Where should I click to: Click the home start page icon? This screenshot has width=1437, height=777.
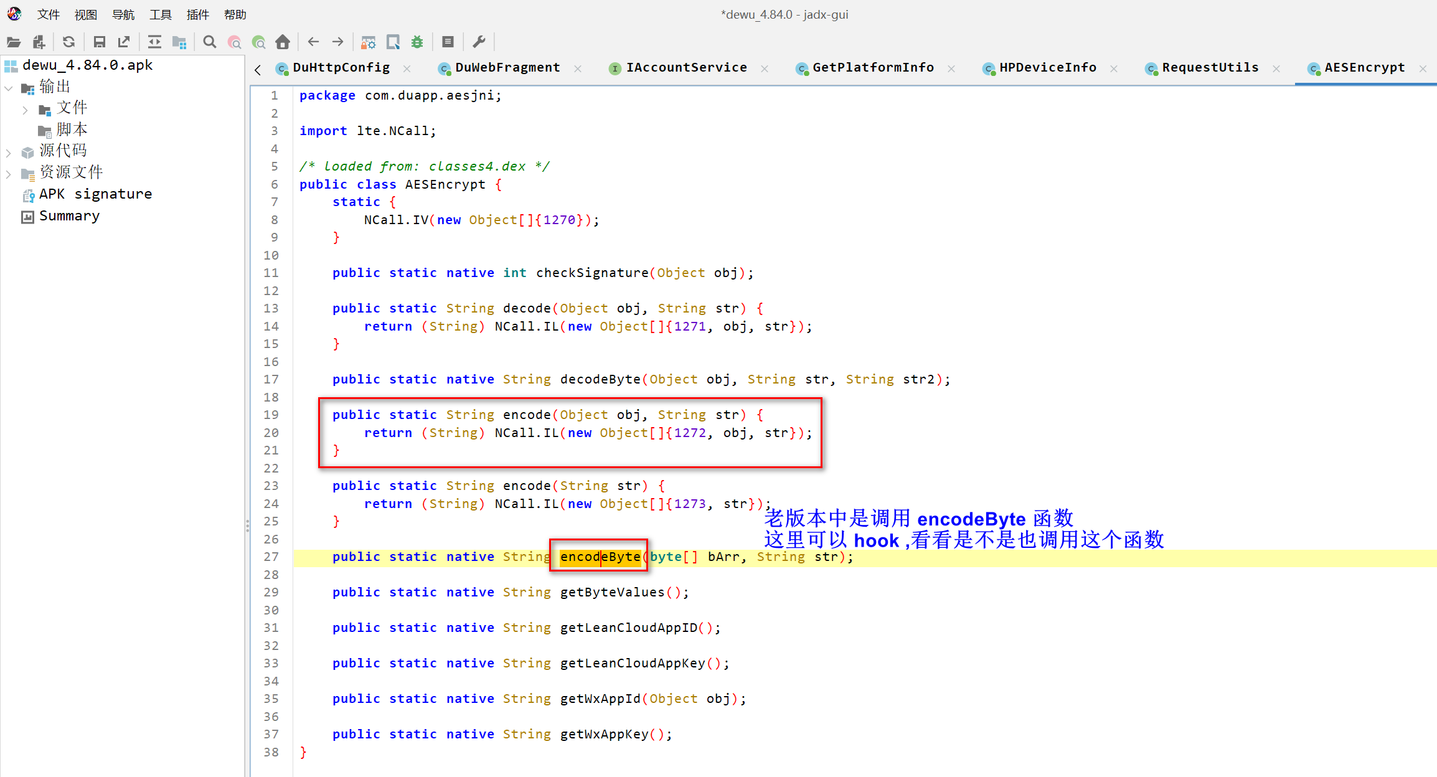[x=283, y=42]
